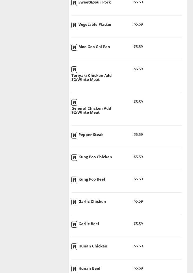Open the Teriyaki Chicken menu item
The height and width of the screenshot is (273, 193).
[x=91, y=77]
